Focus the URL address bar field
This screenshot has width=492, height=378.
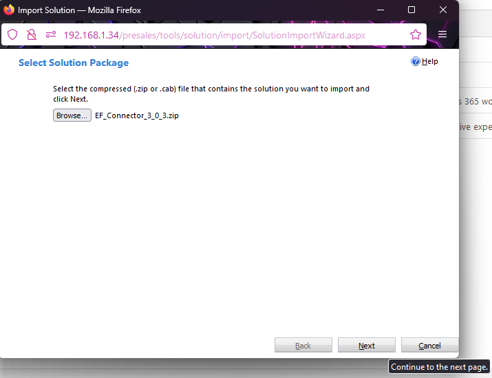227,34
